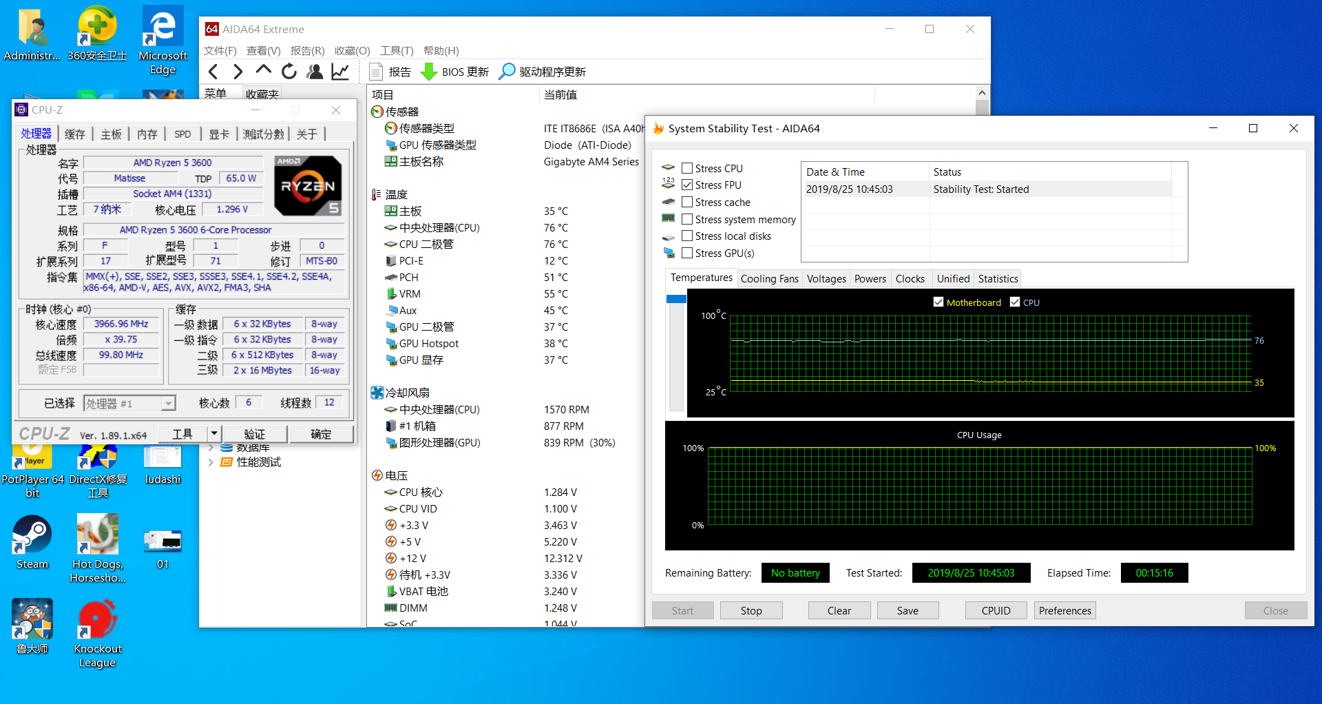Open the user icon in AIDA64 toolbar

point(315,72)
